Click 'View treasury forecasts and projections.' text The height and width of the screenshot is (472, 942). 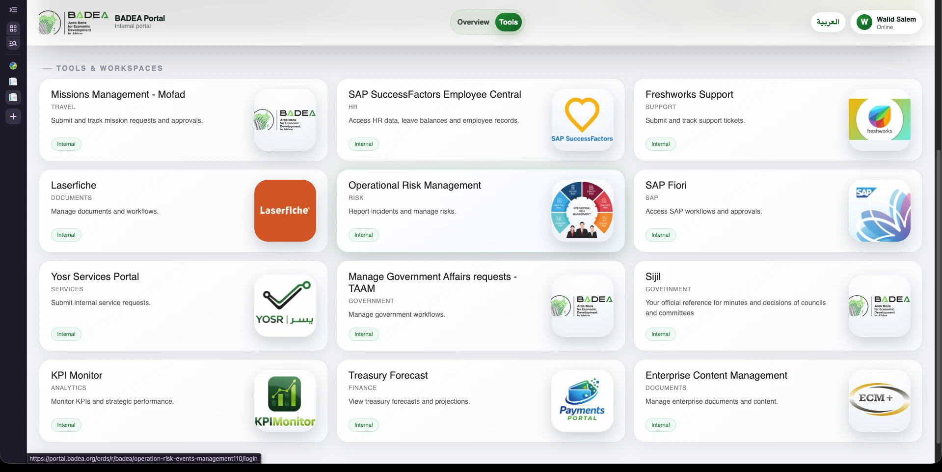click(x=409, y=401)
